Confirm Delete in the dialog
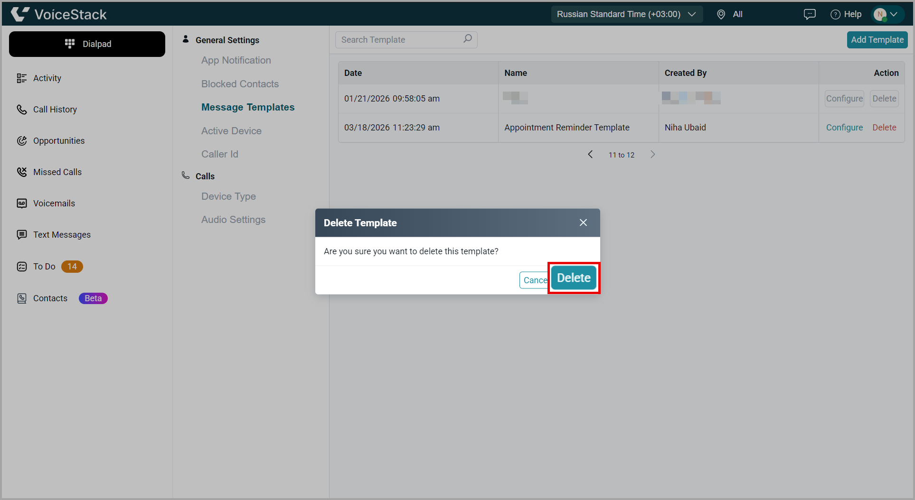The image size is (915, 500). [x=574, y=278]
